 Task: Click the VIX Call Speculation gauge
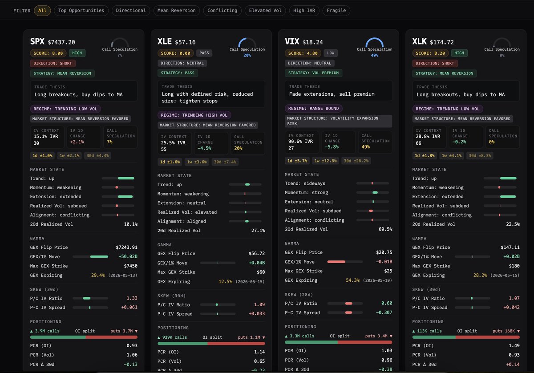tap(374, 47)
